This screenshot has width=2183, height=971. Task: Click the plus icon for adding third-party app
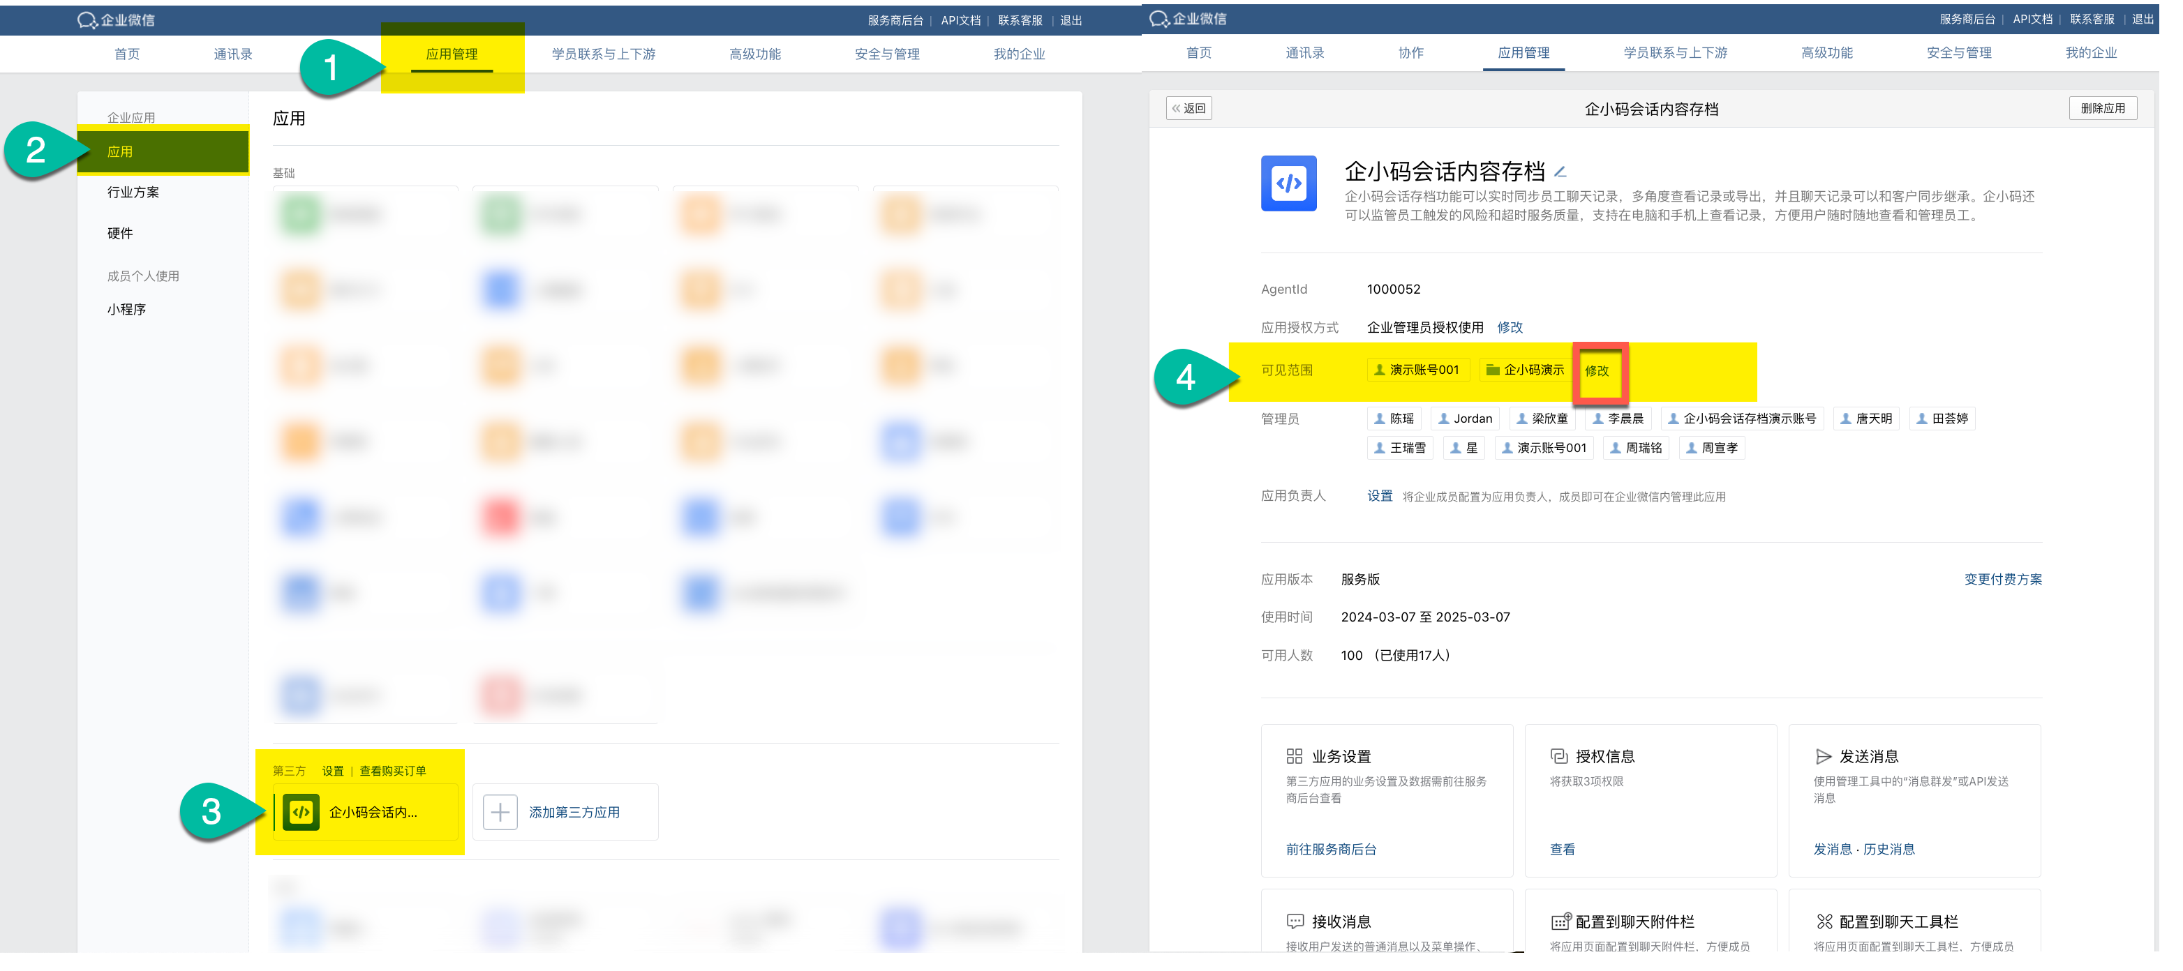pos(500,812)
